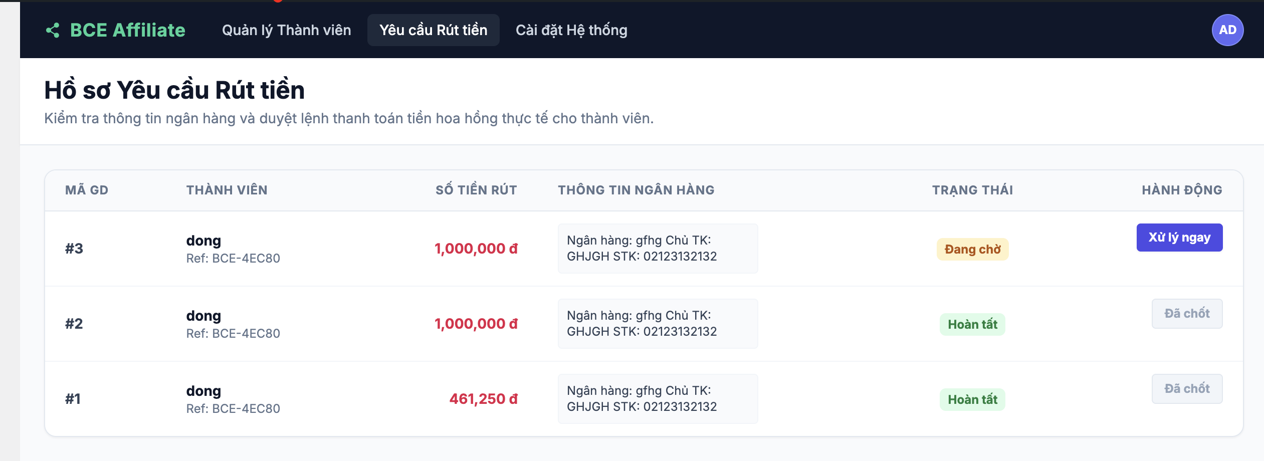Open Cài đặt Hệ thống tab

(x=571, y=30)
